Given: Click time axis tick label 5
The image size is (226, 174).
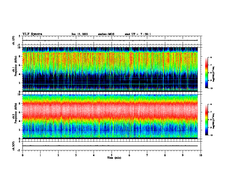Looking at the screenshot, I should 112,155.
